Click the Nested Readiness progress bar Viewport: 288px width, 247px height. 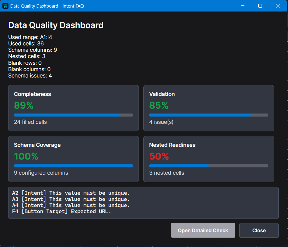(209, 166)
